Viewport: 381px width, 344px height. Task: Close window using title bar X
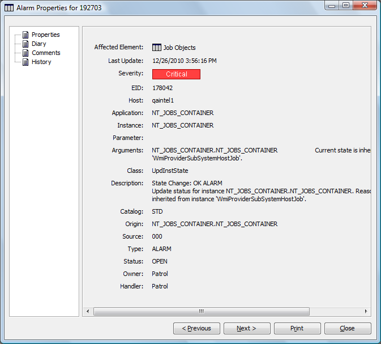tap(365, 5)
